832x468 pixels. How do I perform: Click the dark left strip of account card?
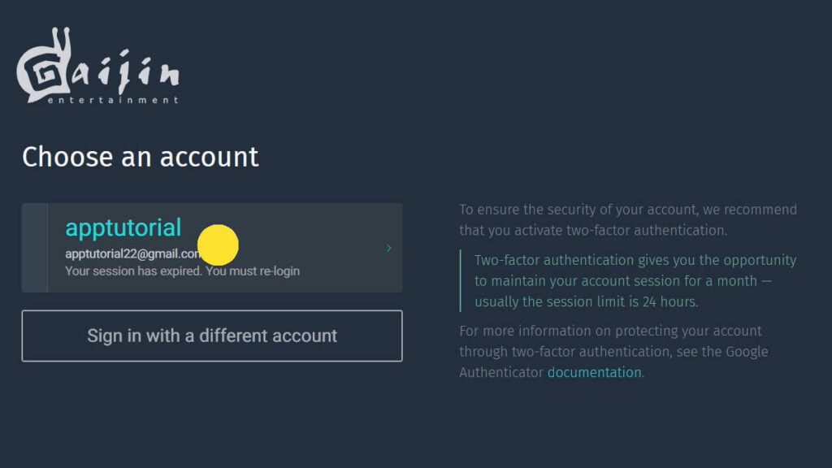click(x=34, y=247)
